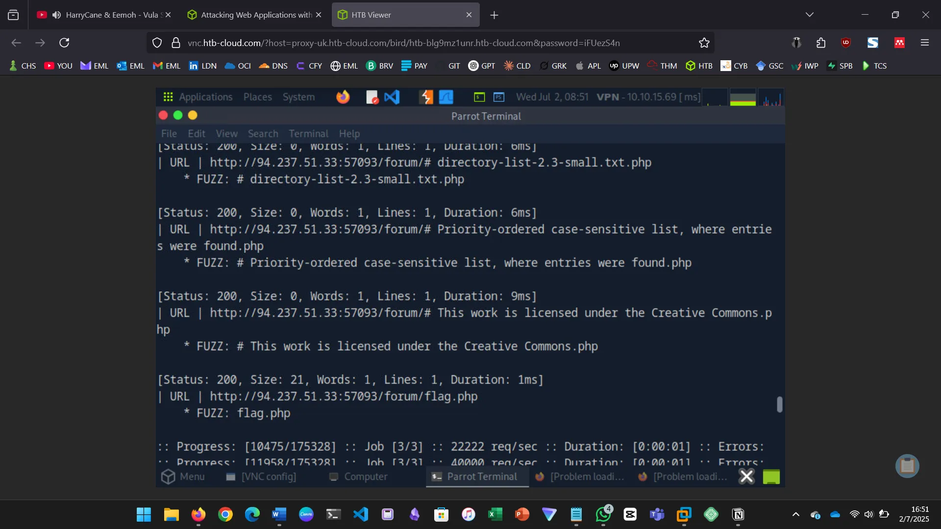
Task: Open the terminal emulator icon in Parrot's panel
Action: (479, 97)
